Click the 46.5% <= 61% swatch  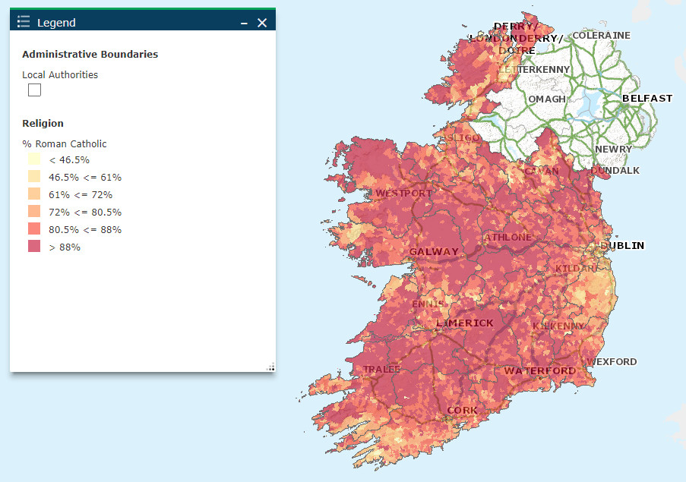(33, 177)
